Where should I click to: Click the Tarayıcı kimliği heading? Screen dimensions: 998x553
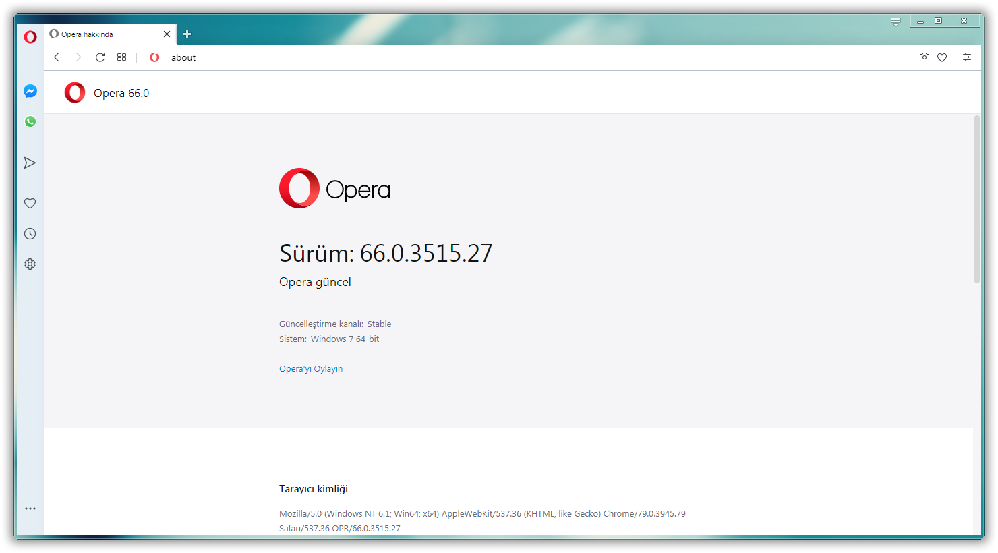314,489
